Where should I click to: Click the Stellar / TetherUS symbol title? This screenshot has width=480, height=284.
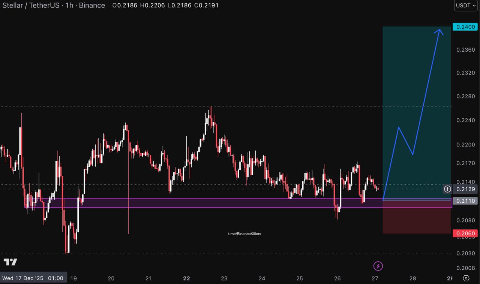coord(54,5)
